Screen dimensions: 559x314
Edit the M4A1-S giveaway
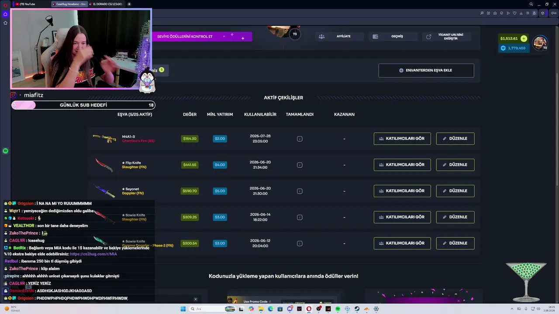point(455,139)
